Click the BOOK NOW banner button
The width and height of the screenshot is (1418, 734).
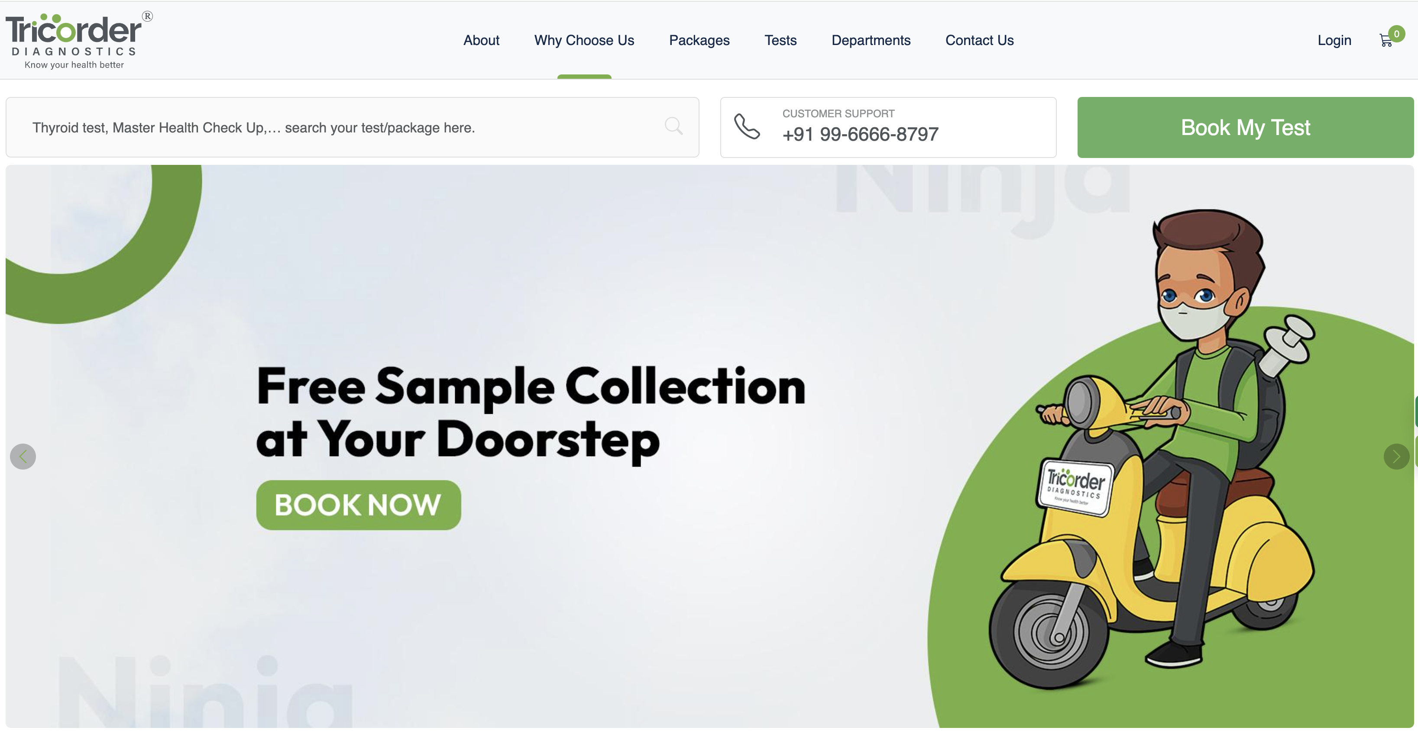[x=358, y=505]
